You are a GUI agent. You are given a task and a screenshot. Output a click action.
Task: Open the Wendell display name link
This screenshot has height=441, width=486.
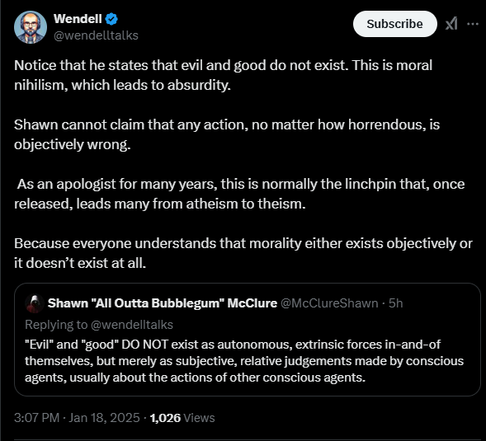point(78,19)
